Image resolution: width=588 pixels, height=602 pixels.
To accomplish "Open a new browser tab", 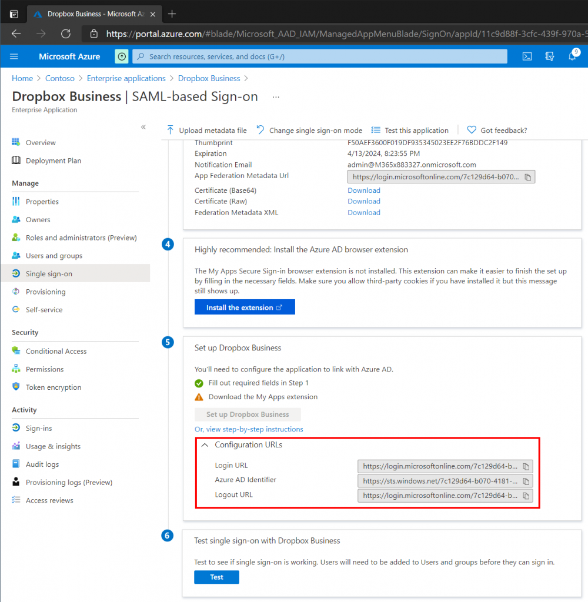I will (x=172, y=14).
